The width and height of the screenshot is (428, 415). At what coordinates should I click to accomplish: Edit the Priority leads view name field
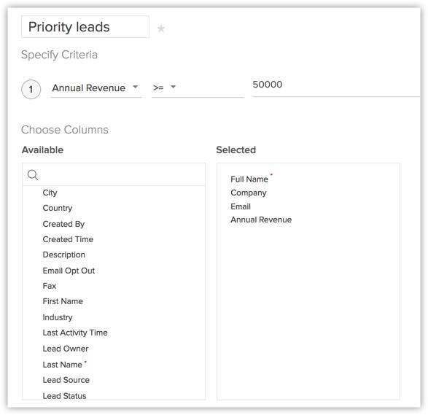click(85, 27)
